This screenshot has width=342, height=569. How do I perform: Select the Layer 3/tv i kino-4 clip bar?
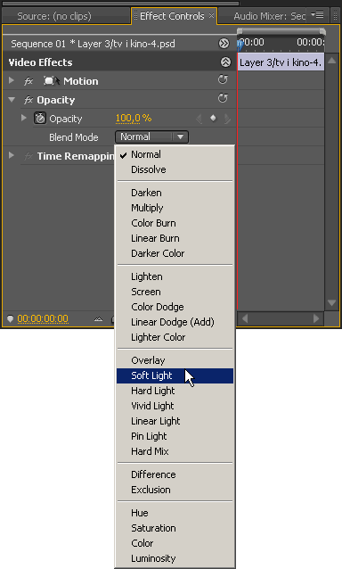pos(281,62)
